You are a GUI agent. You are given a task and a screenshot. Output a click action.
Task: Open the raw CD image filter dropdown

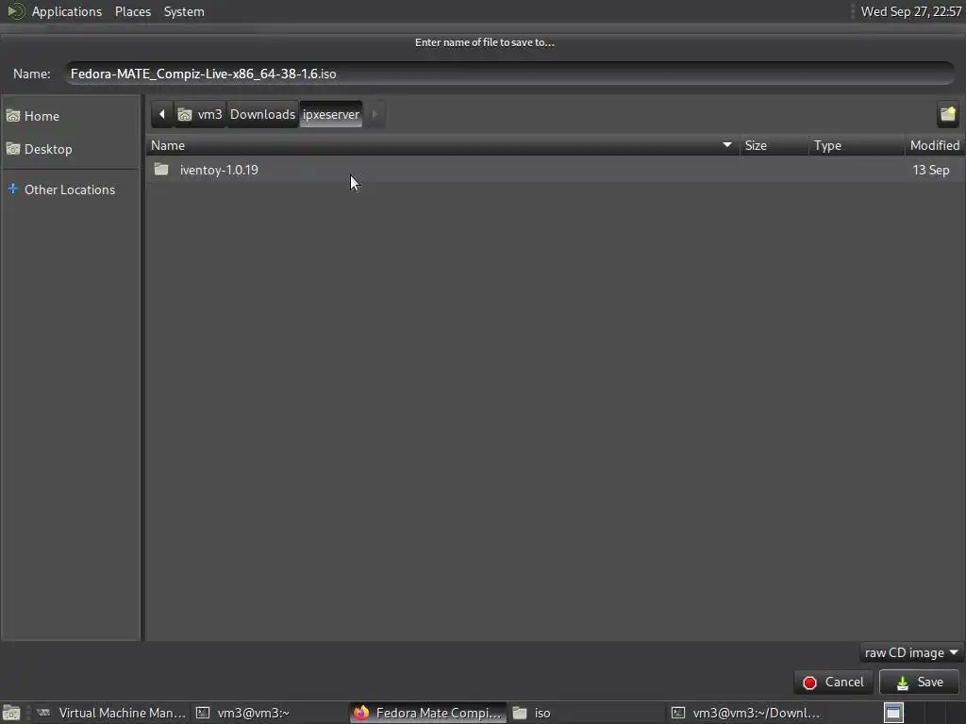[x=910, y=652]
